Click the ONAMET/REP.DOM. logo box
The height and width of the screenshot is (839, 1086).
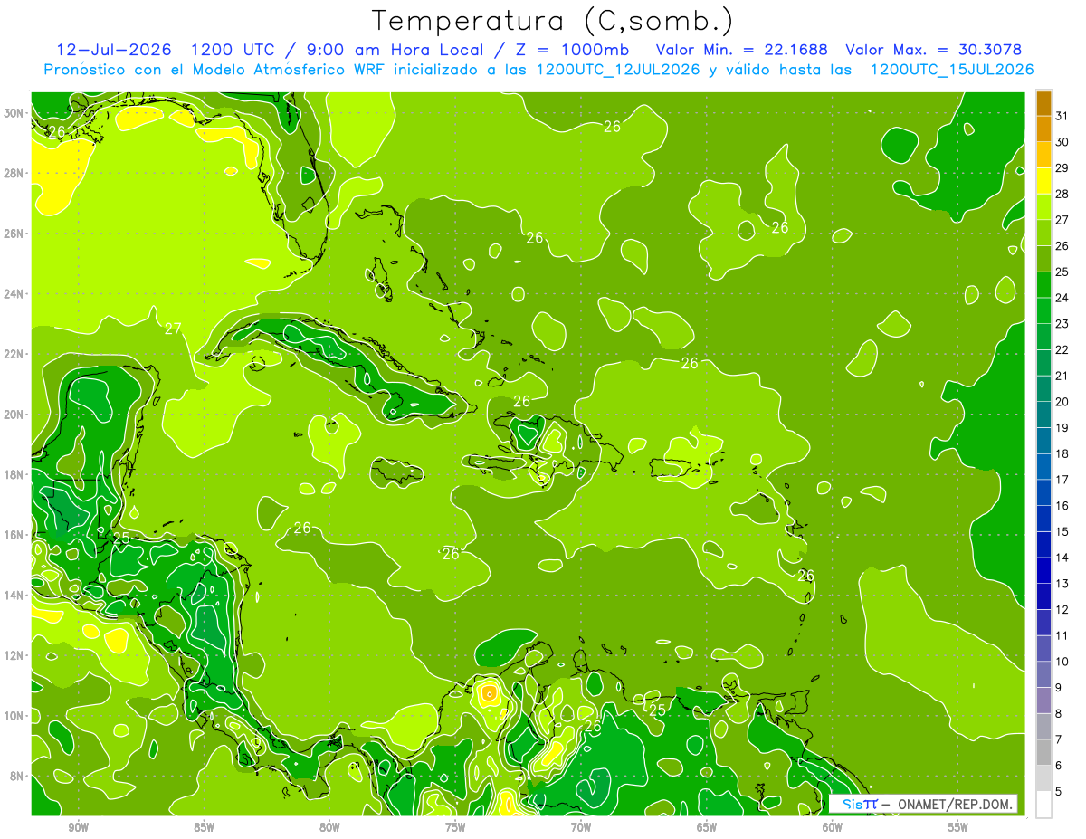pyautogui.click(x=924, y=804)
